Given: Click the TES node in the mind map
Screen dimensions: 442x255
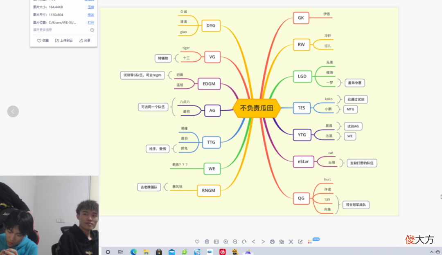Looking at the screenshot, I should (x=302, y=108).
